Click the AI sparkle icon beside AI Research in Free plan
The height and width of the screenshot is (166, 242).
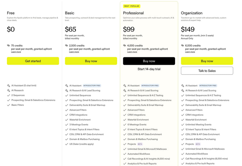tap(8, 90)
